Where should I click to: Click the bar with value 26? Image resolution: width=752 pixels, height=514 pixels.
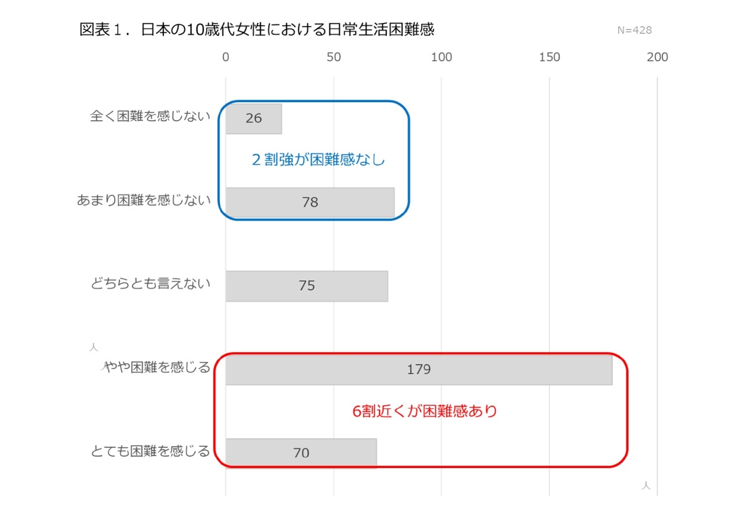[253, 119]
